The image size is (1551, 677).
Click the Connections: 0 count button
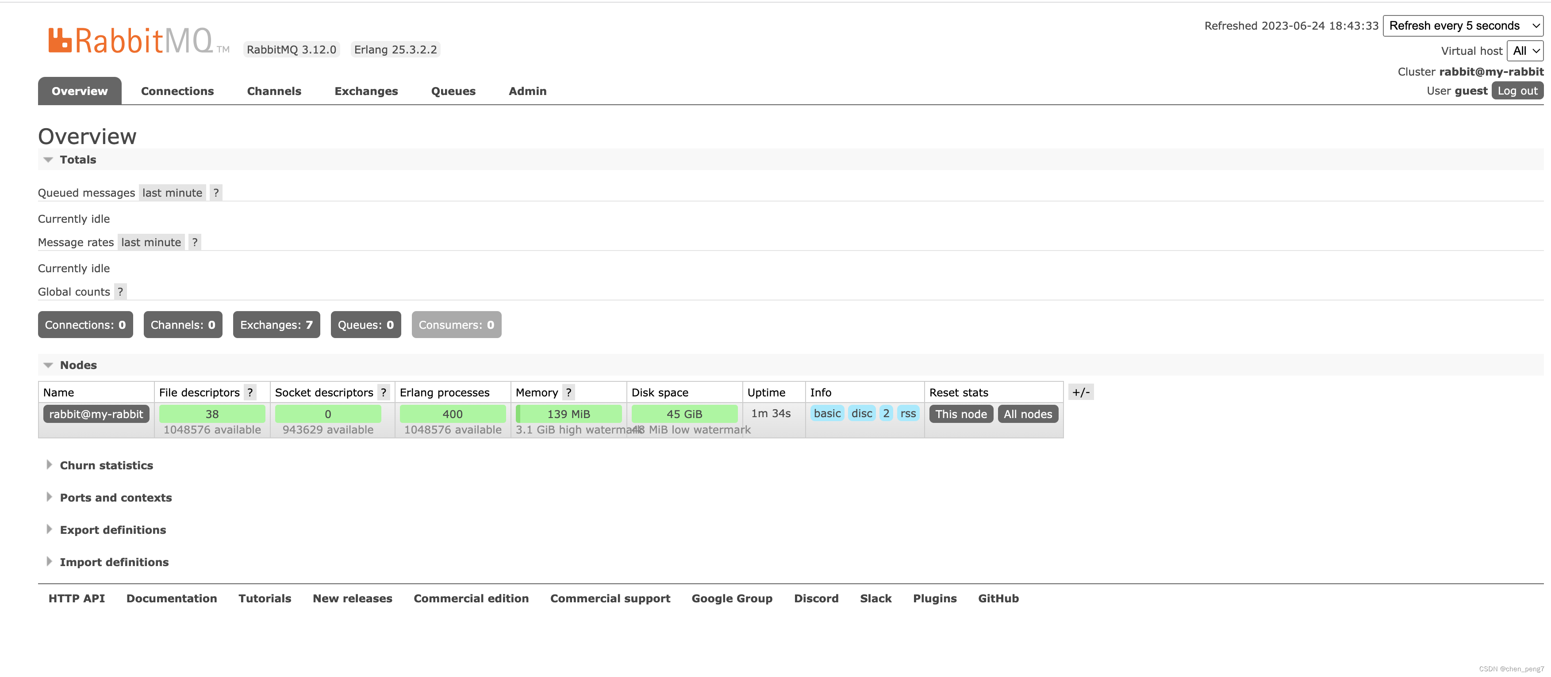click(85, 325)
